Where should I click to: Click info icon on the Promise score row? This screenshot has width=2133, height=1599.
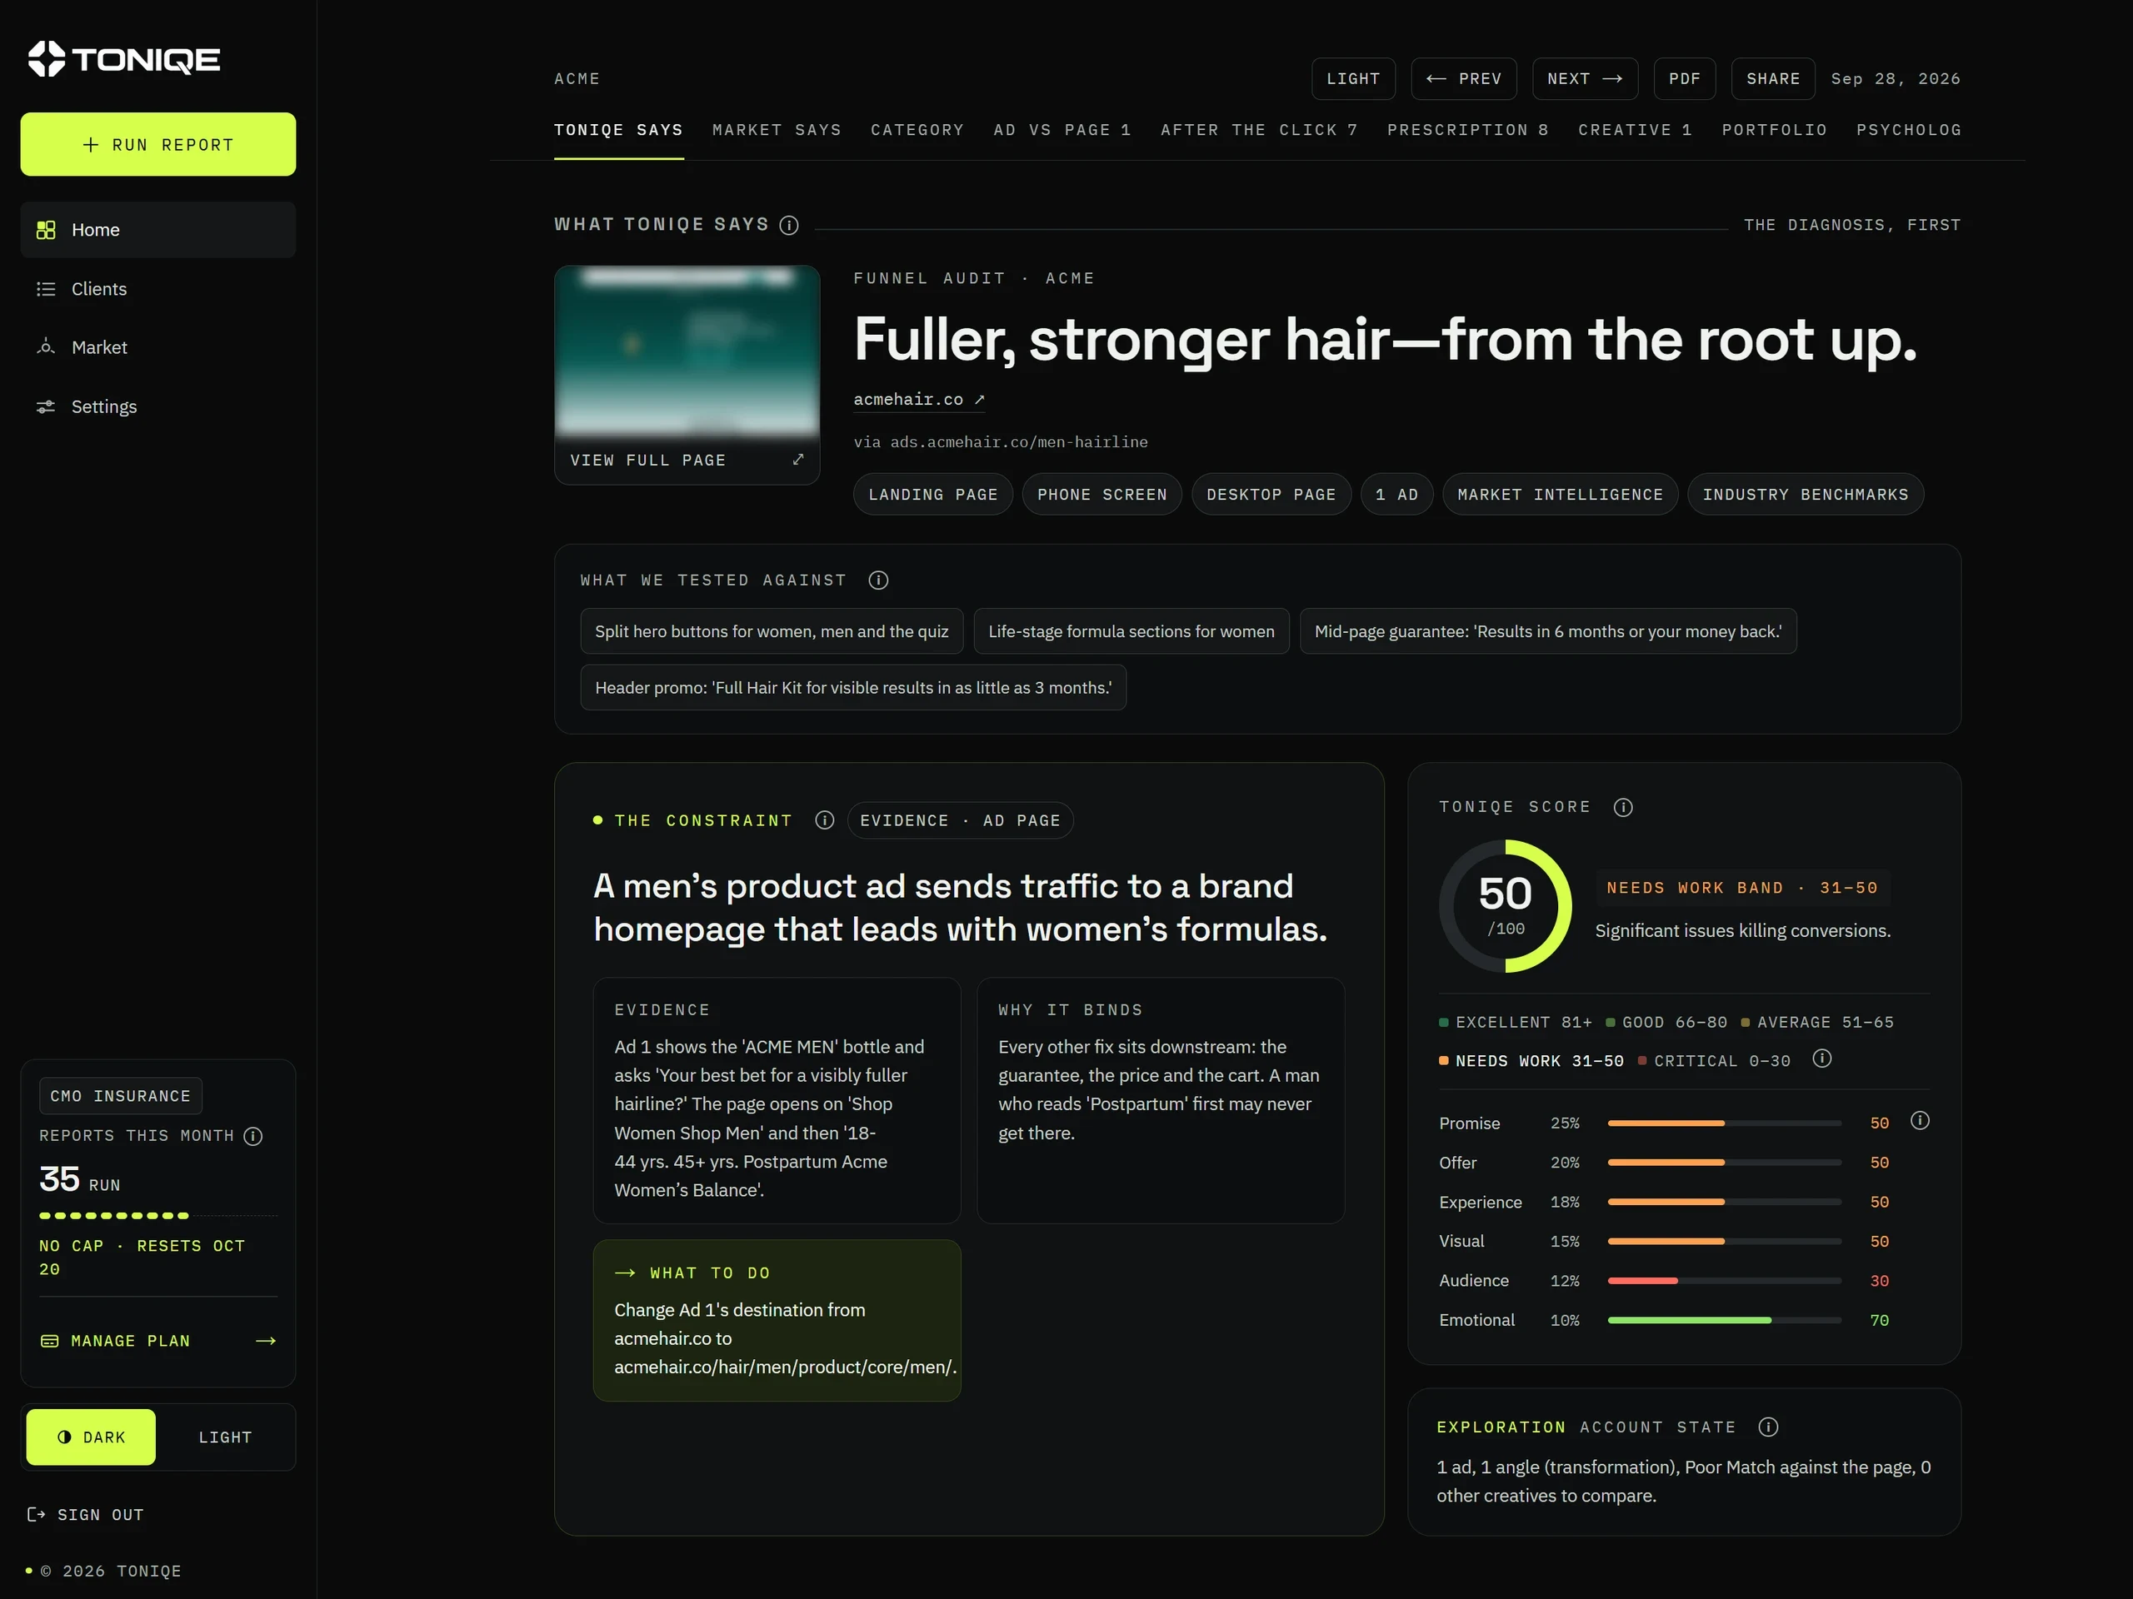click(1920, 1121)
